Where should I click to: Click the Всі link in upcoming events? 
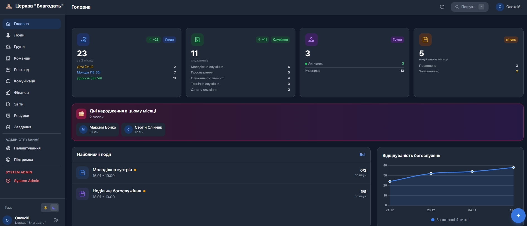[362, 154]
